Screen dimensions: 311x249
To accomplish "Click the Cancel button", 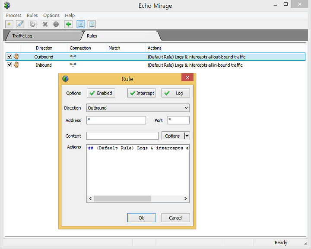I will pos(175,218).
